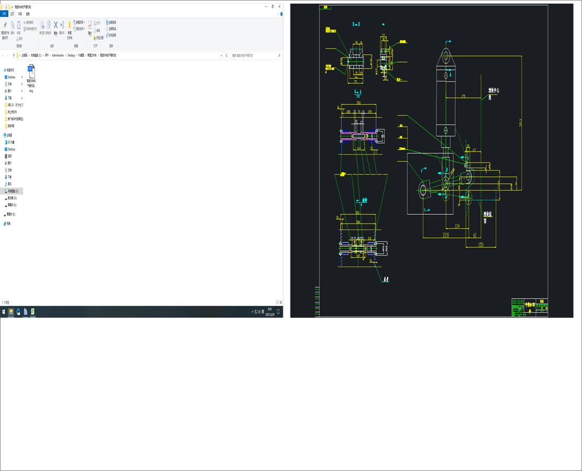Click the blue Help icon below the window controls
This screenshot has width=582, height=471.
(x=282, y=14)
